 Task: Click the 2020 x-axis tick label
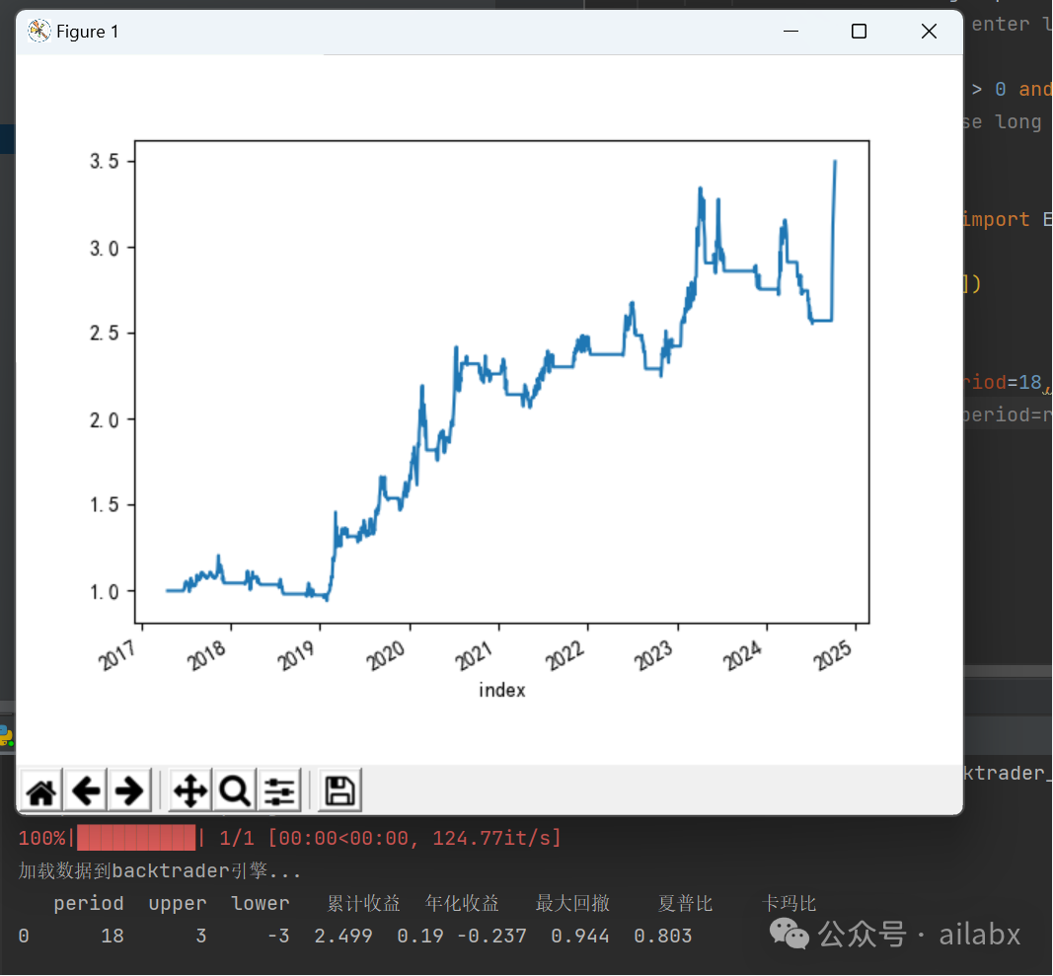pyautogui.click(x=386, y=654)
